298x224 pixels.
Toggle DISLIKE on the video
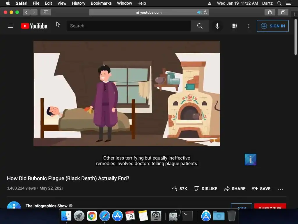(205, 189)
